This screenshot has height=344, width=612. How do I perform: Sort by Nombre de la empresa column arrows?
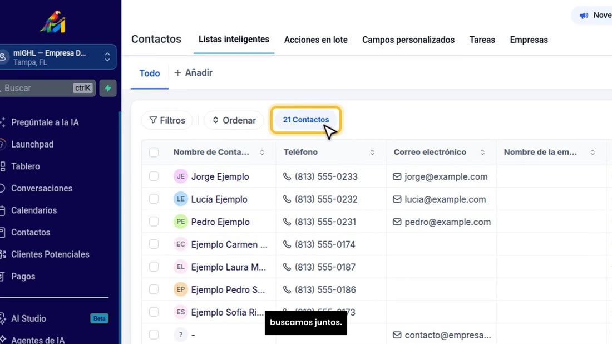593,153
